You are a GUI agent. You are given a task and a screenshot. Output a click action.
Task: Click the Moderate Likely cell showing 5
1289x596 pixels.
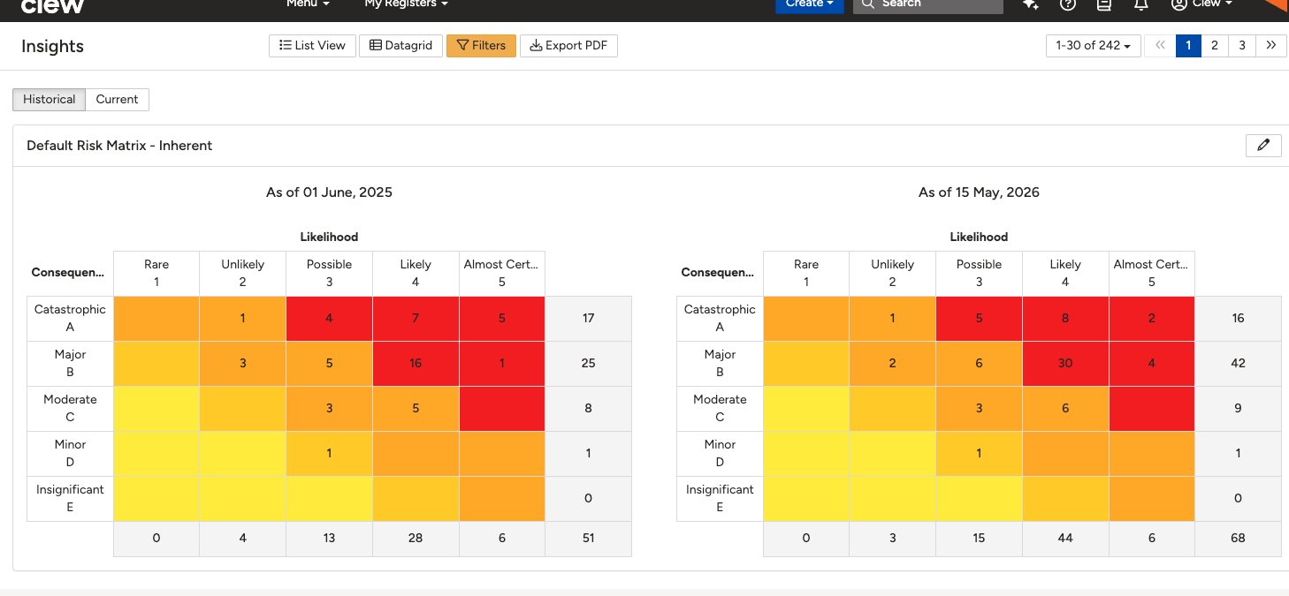click(416, 408)
